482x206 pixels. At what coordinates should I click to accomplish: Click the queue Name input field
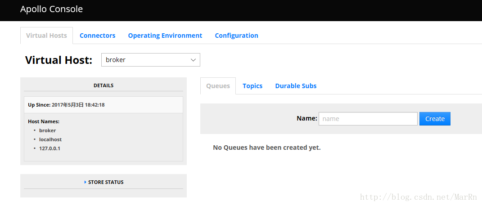[x=368, y=119]
